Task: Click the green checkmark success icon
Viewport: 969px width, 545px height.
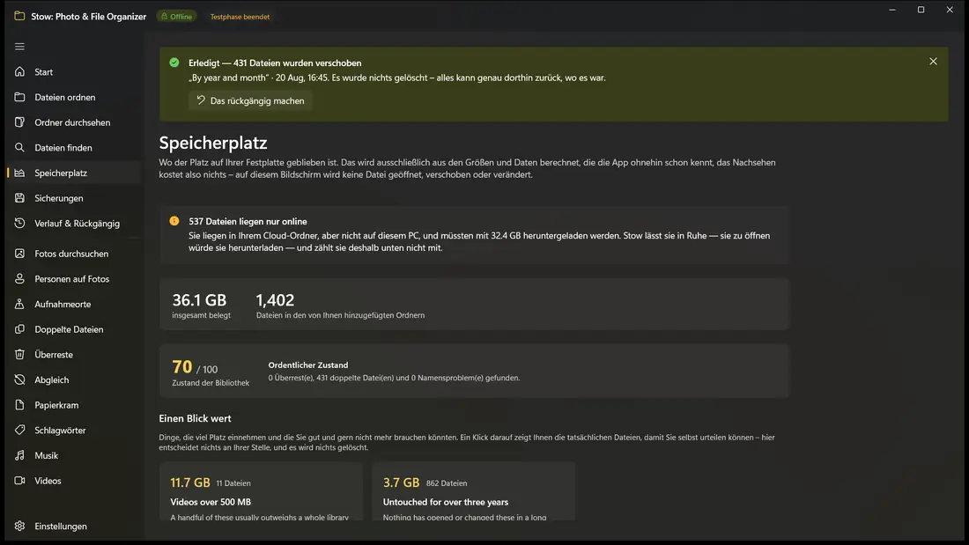Action: 174,63
